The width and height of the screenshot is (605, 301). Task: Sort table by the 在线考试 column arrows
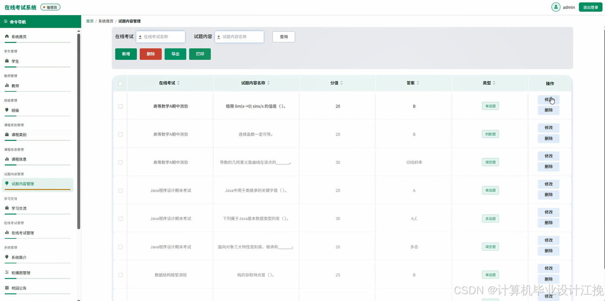pos(178,83)
